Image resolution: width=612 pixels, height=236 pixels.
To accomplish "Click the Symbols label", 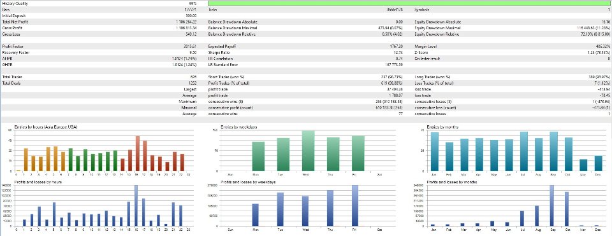I will click(x=421, y=9).
